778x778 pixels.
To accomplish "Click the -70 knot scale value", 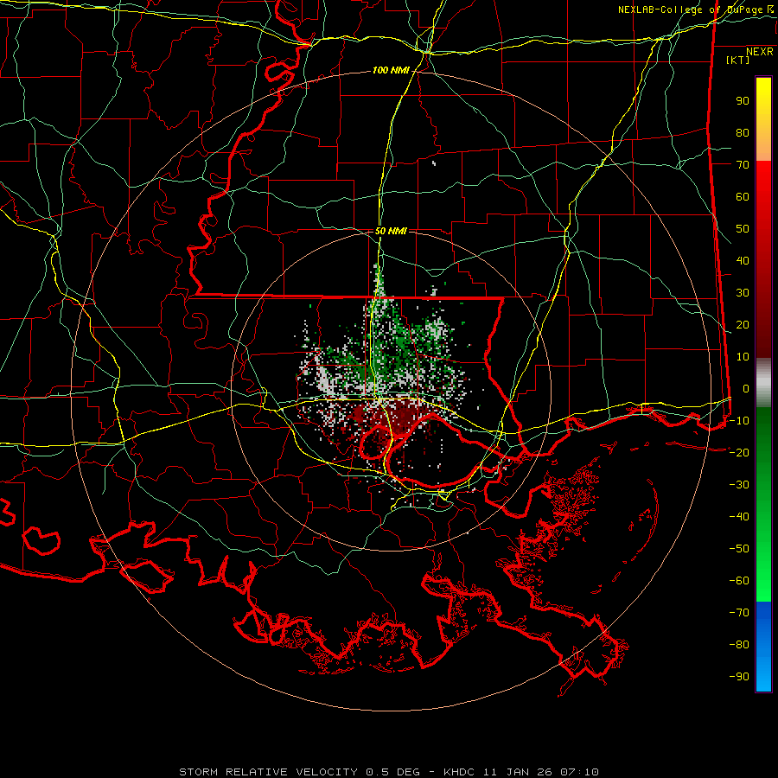I will pyautogui.click(x=739, y=613).
